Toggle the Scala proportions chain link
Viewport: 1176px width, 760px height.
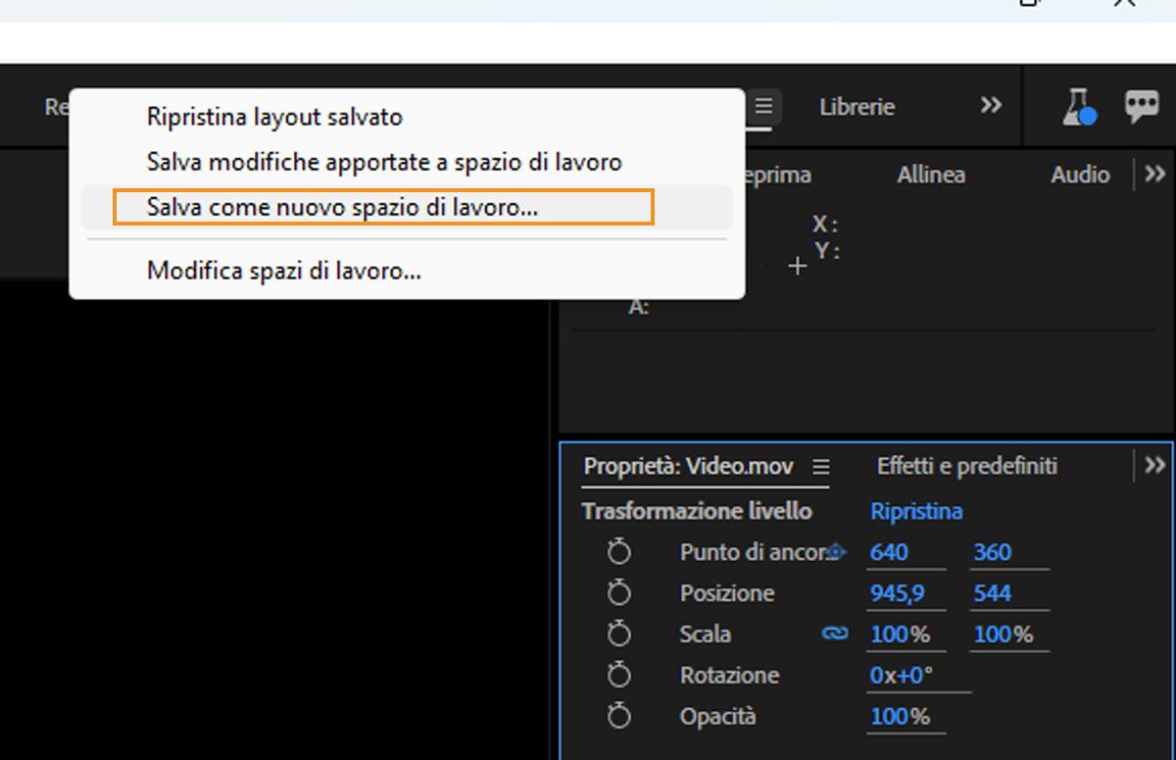pyautogui.click(x=834, y=633)
